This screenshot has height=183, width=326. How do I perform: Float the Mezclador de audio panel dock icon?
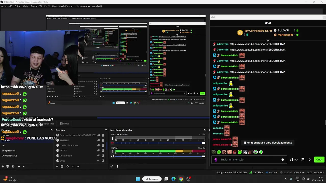tap(204, 130)
